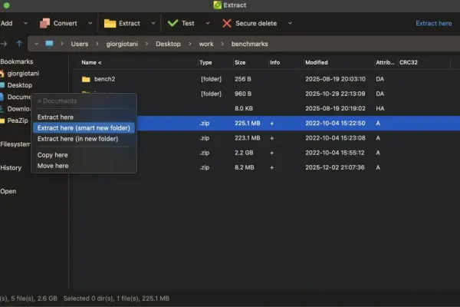Screen dimensions: 460x307
Task: Open the Test dropdown arrow
Action: click(x=208, y=23)
